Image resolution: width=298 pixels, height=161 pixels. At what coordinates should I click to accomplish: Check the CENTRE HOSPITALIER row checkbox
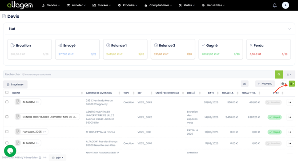click(x=7, y=117)
